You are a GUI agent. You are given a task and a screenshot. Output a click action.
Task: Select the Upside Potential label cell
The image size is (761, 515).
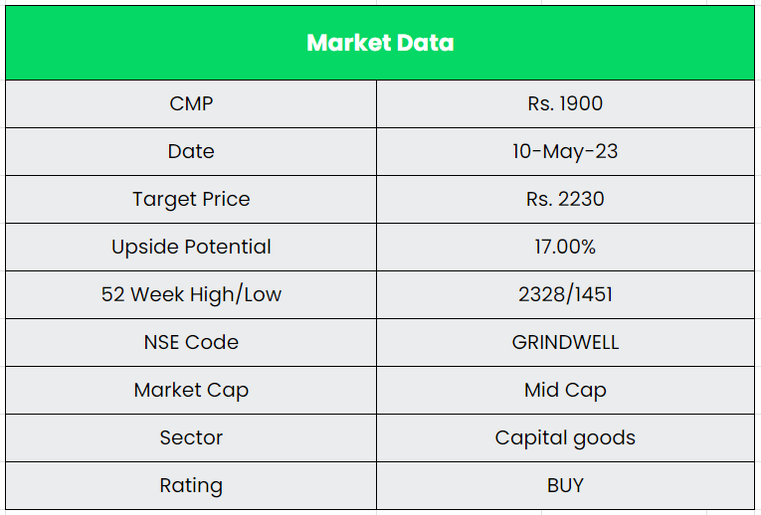coord(191,247)
